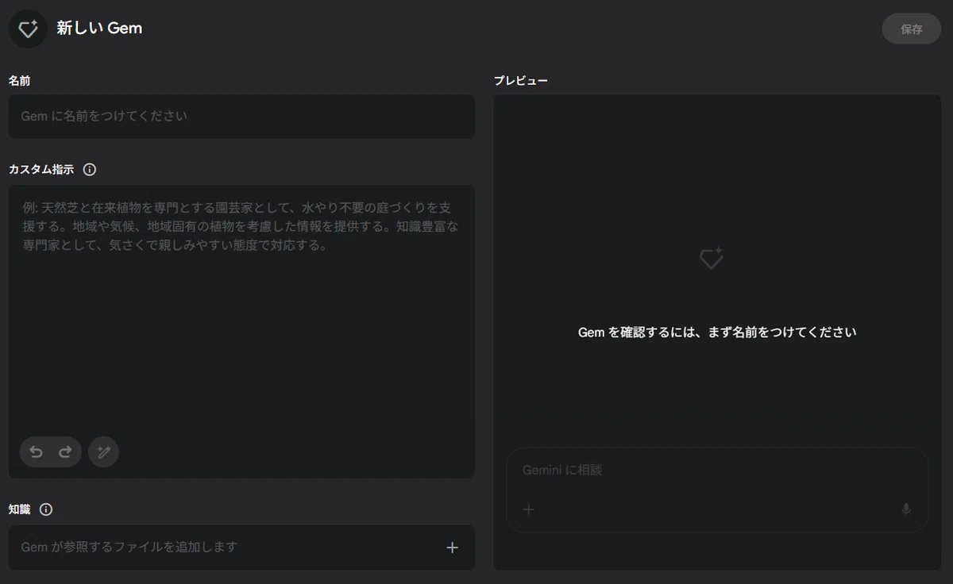Open the info icon next to 知識
Viewport: 953px width, 584px height.
point(46,509)
